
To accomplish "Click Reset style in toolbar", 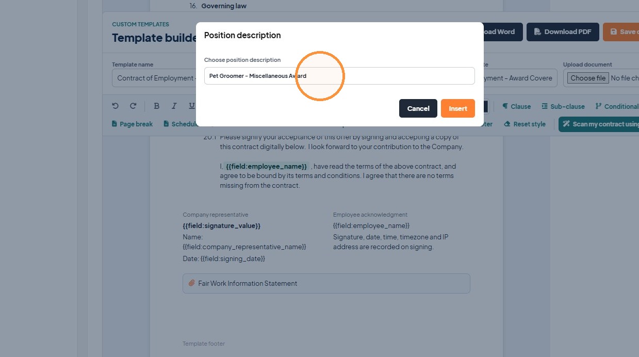I will pyautogui.click(x=525, y=124).
